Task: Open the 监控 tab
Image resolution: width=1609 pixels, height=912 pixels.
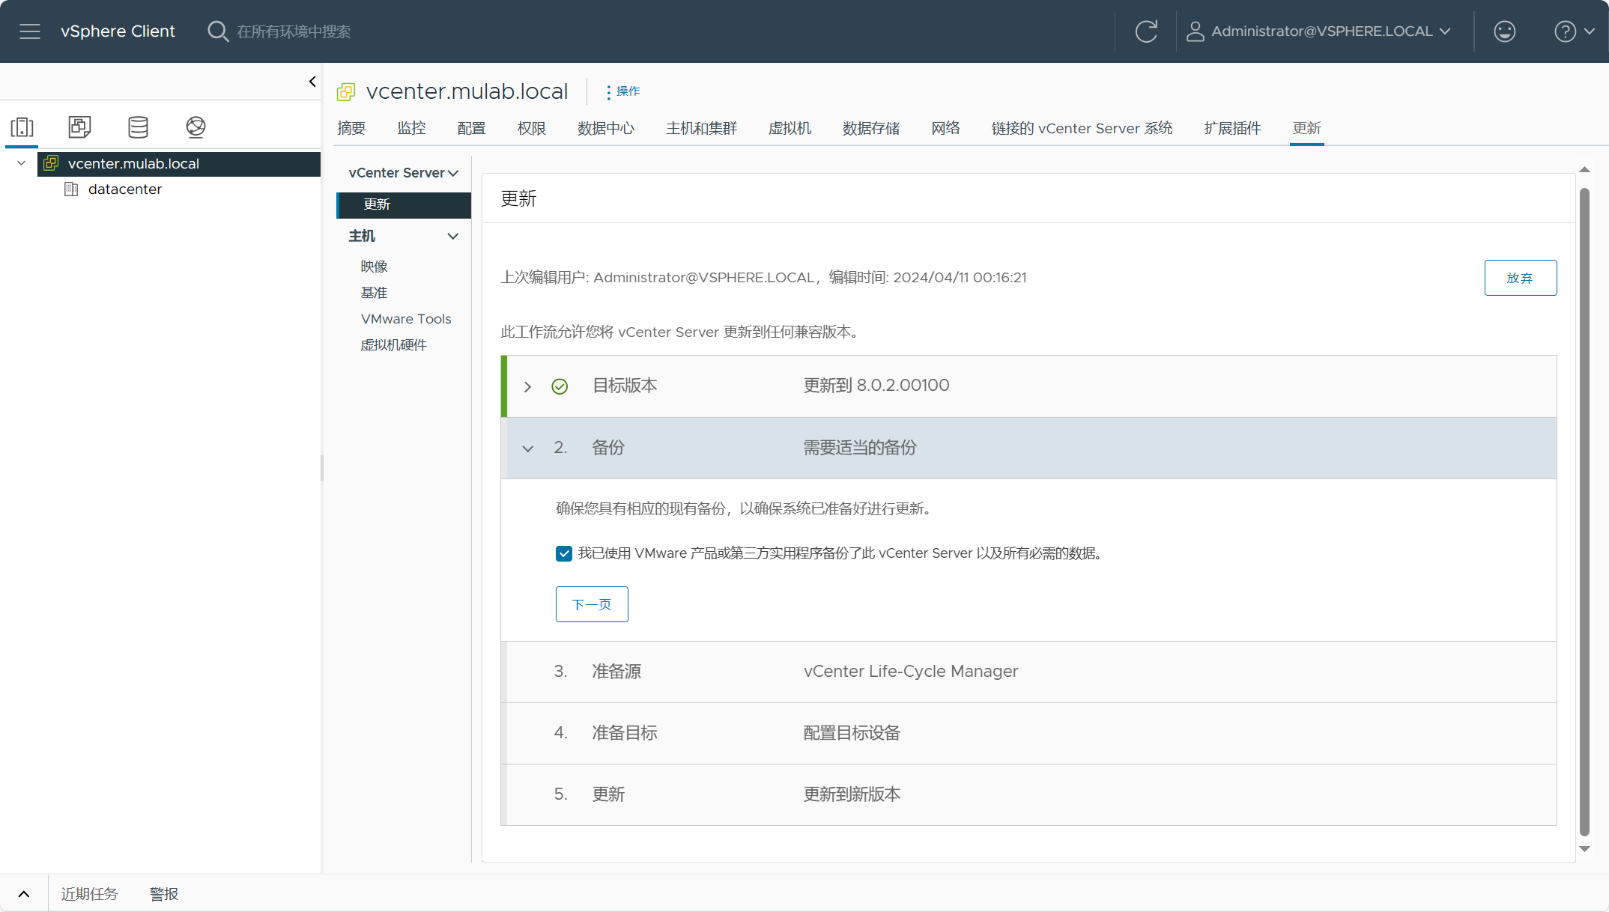Action: pyautogui.click(x=411, y=128)
